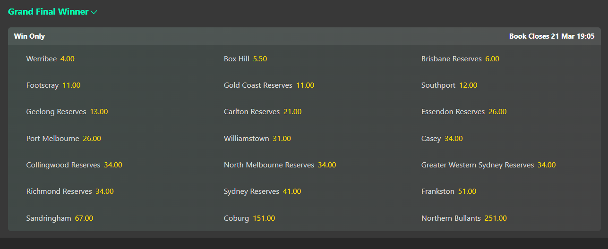
Task: Pick Brisbane Reserves at 6.00
Action: click(x=460, y=59)
